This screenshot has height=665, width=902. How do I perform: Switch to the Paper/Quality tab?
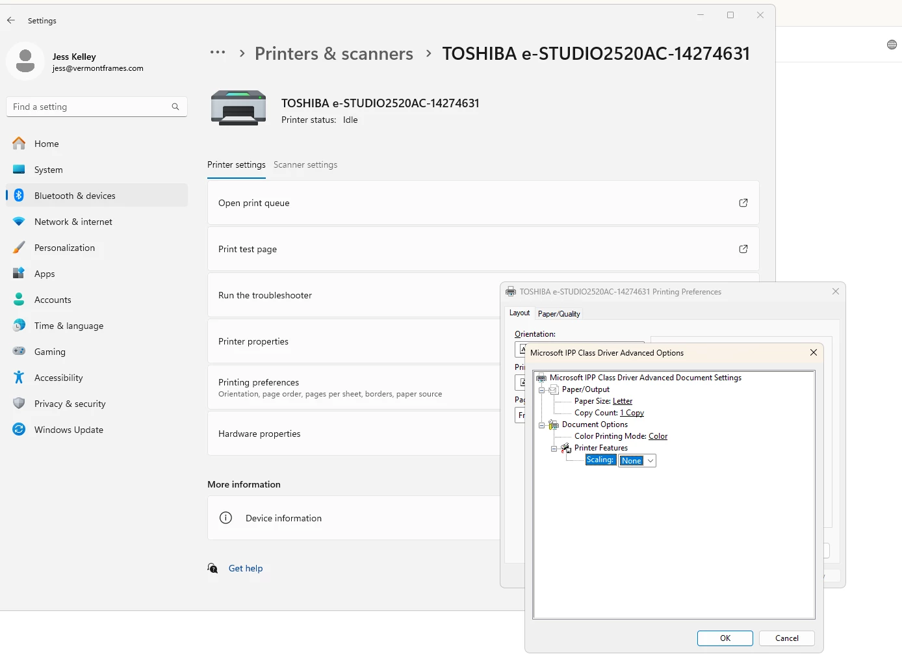coord(559,314)
